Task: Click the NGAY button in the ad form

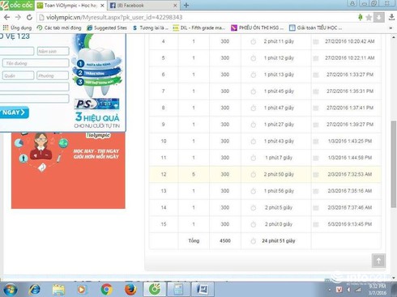Action: click(x=14, y=112)
